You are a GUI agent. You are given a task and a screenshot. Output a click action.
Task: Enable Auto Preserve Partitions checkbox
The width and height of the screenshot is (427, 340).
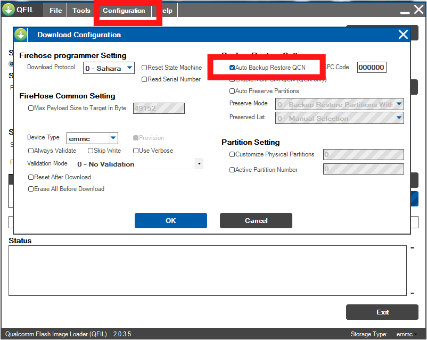(232, 91)
